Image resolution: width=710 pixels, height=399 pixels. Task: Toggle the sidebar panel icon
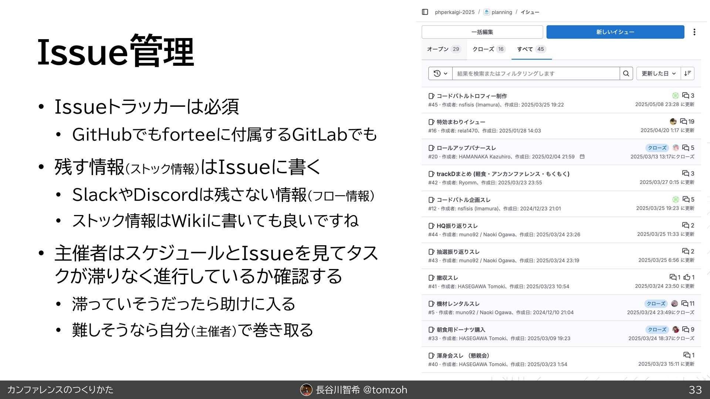pyautogui.click(x=425, y=12)
